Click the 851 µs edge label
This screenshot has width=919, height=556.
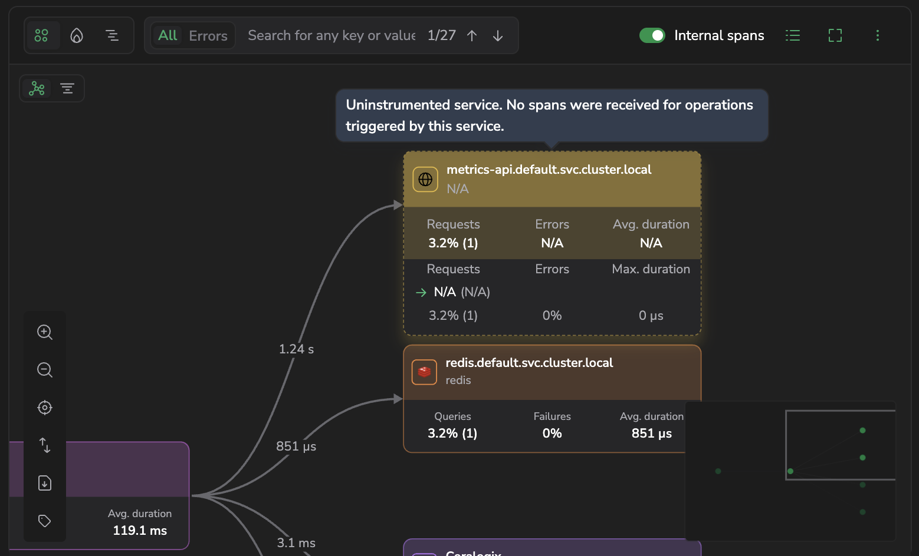coord(296,446)
